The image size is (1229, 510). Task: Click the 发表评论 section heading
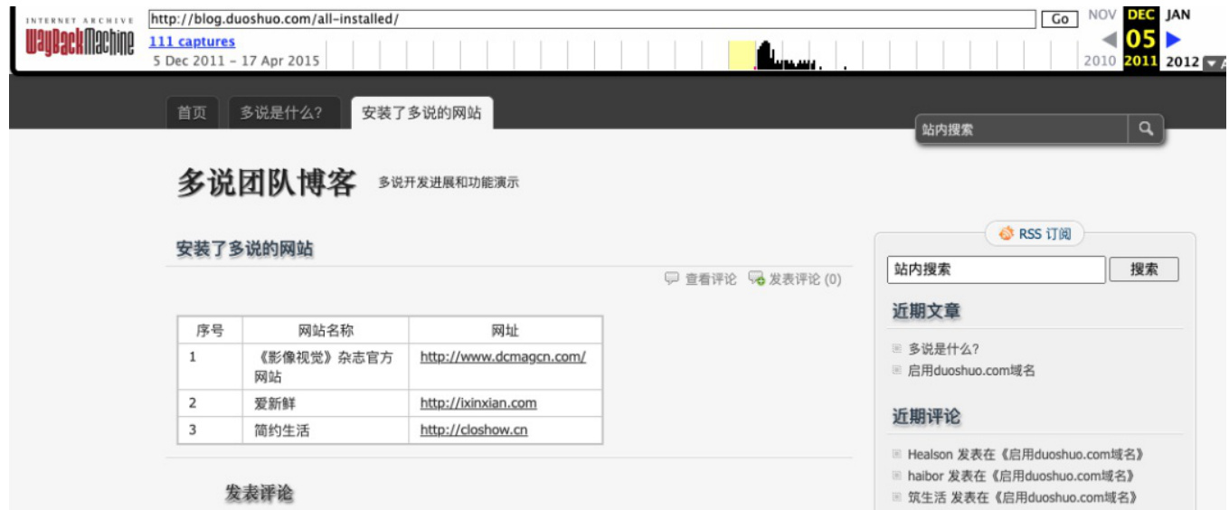pyautogui.click(x=260, y=493)
